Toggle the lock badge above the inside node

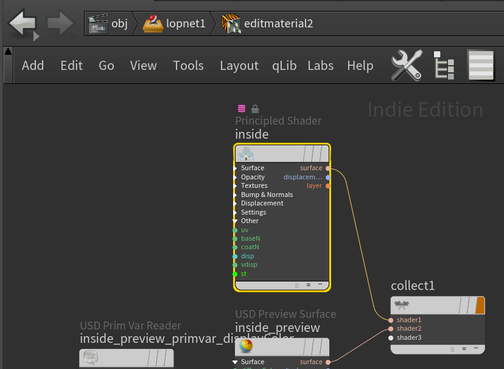pos(255,109)
